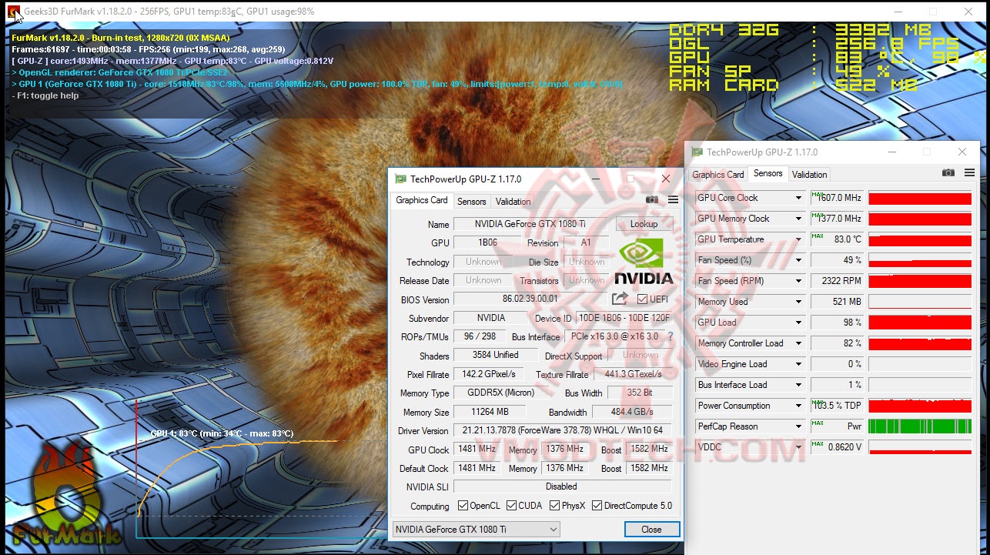This screenshot has height=555, width=990.
Task: Toggle the OpenCL checkbox
Action: pos(463,506)
